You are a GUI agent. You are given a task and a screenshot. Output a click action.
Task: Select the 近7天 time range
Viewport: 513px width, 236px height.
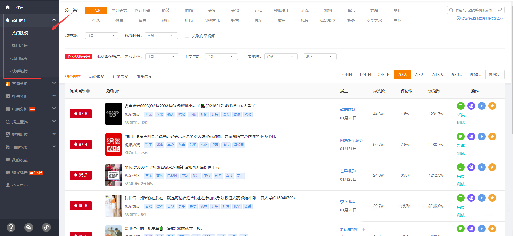419,75
